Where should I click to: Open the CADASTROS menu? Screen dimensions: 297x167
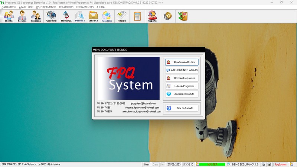click(x=9, y=7)
